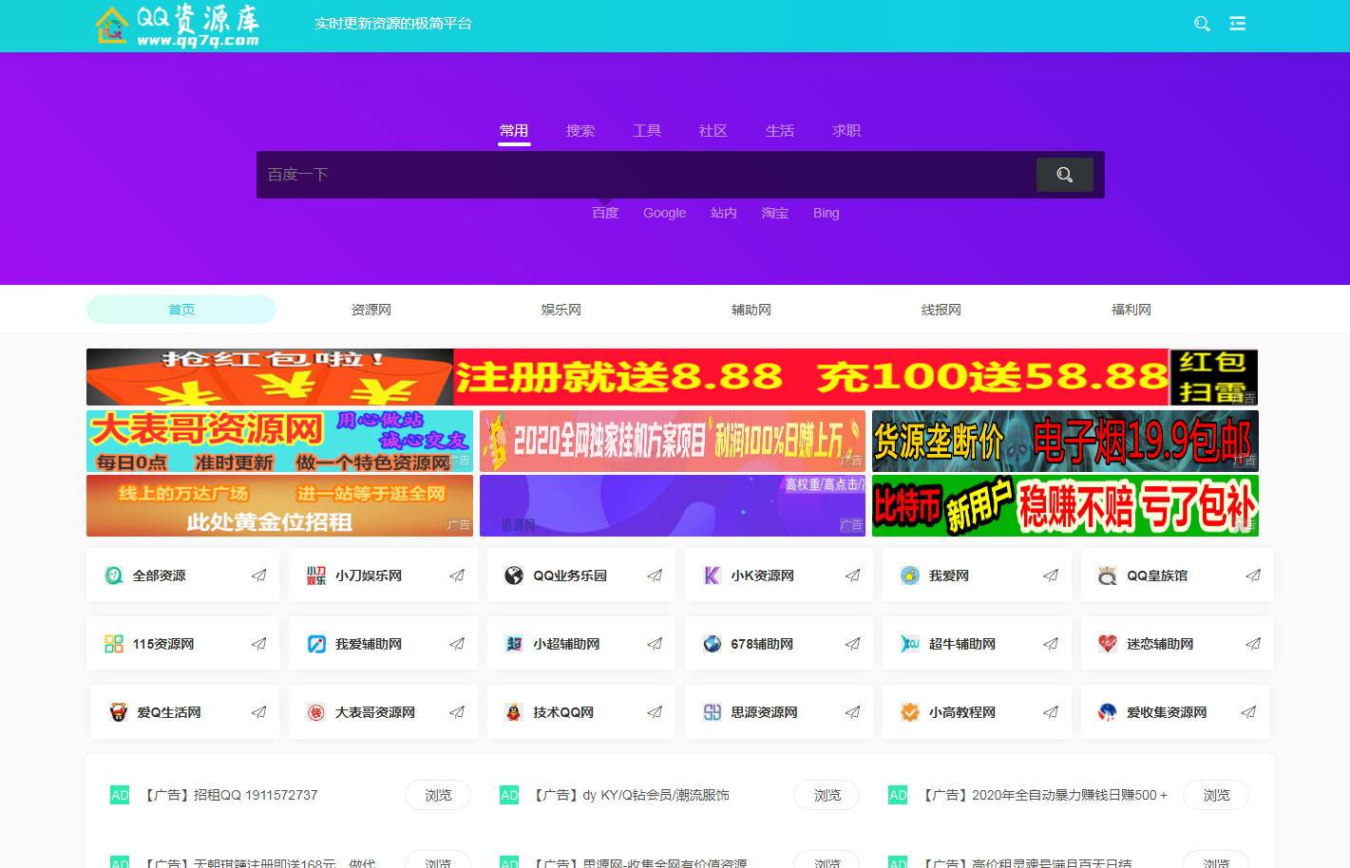Viewport: 1350px width, 868px height.
Task: Switch to the 求职 search tab
Action: point(846,131)
